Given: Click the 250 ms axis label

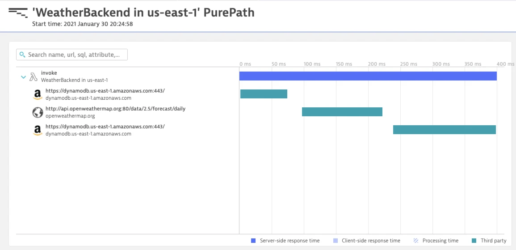Looking at the screenshot, I should coord(409,64).
